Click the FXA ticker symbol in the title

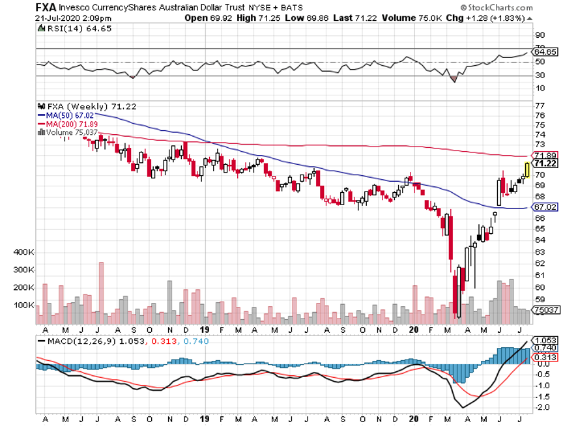click(46, 7)
